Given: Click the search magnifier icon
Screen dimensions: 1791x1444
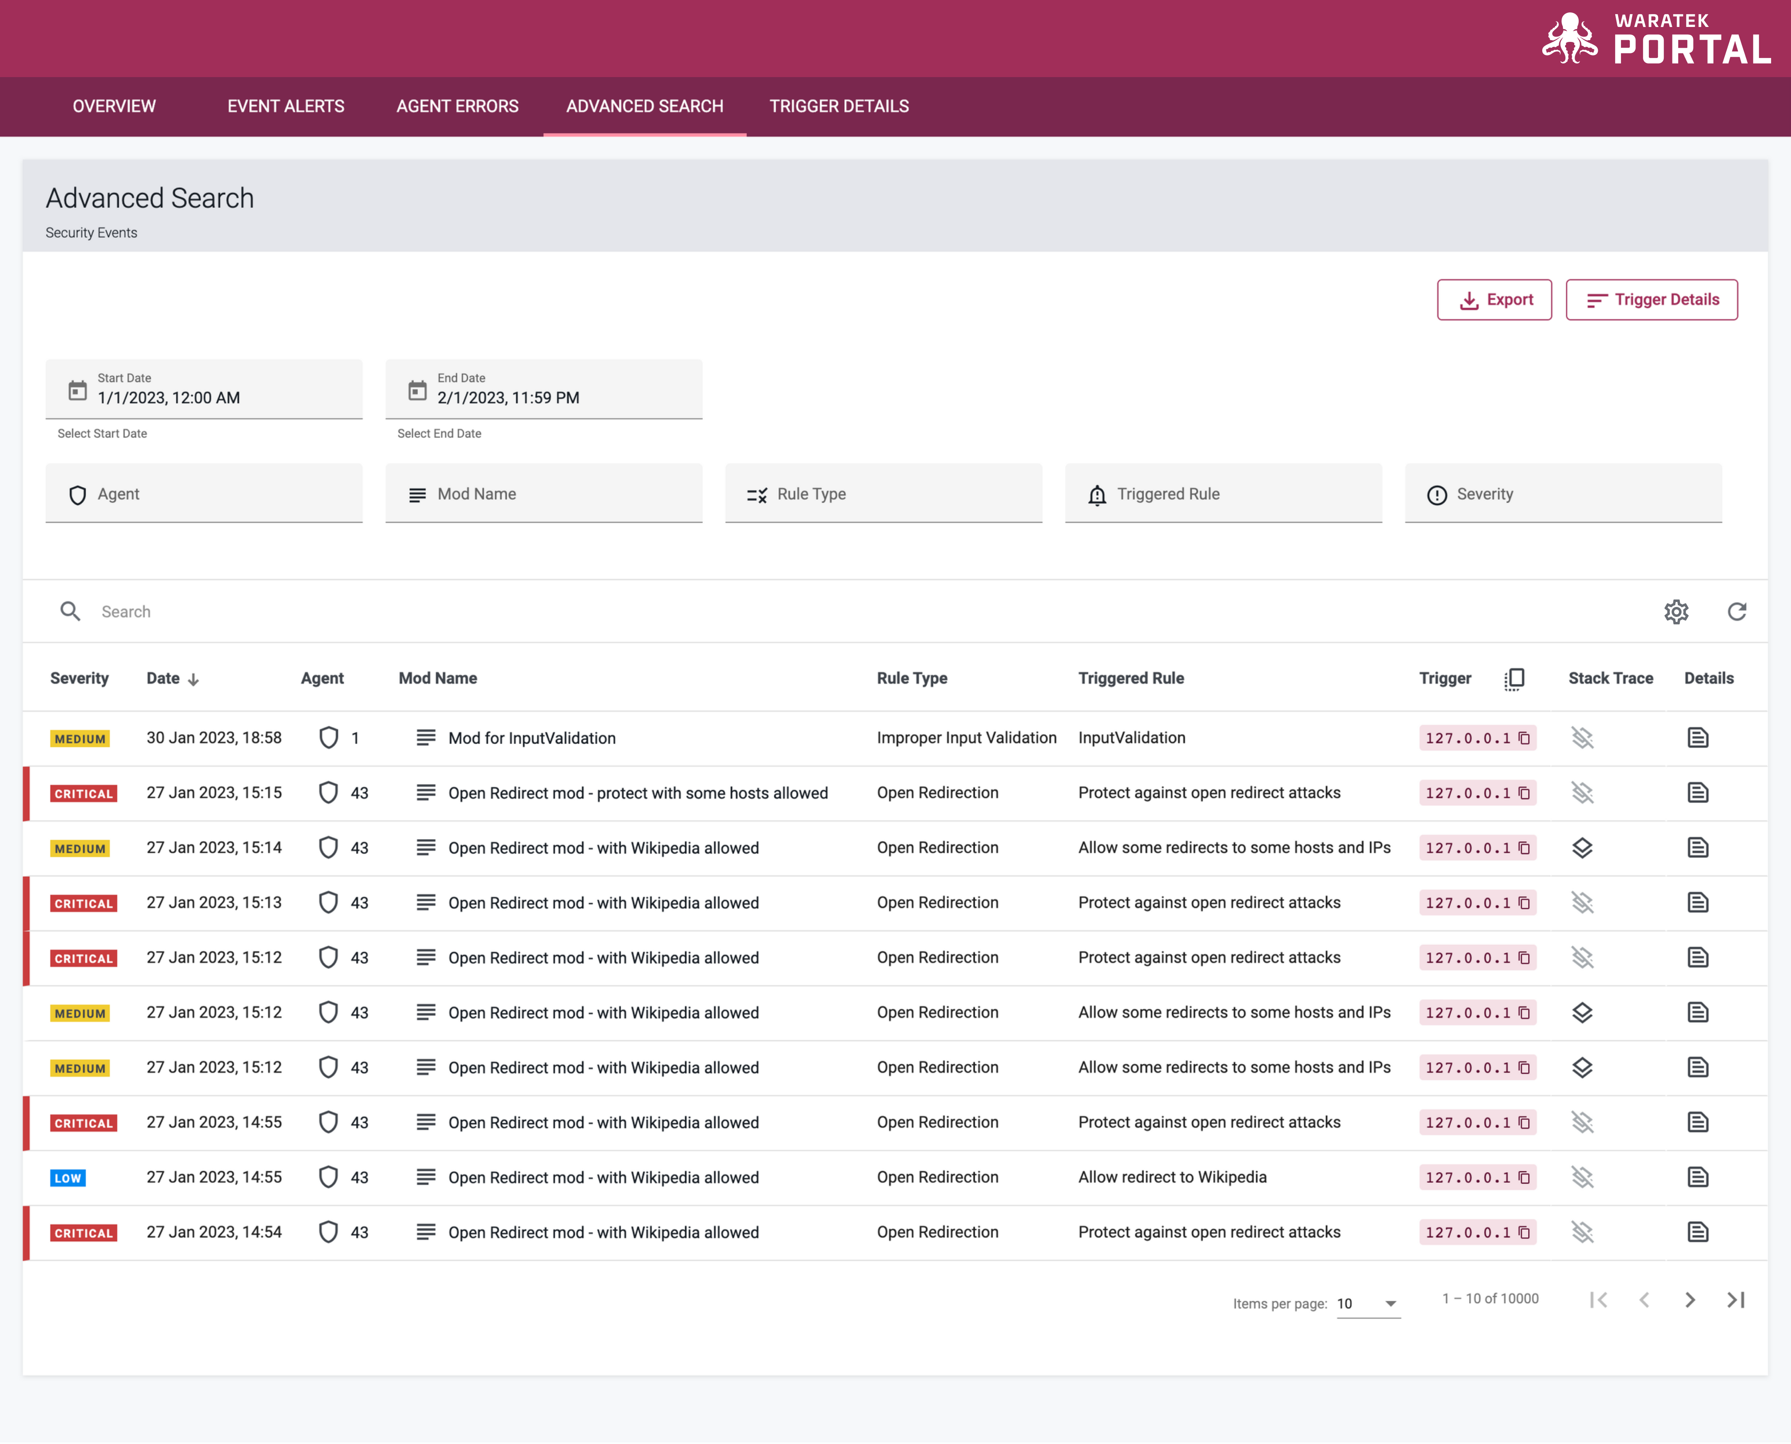Looking at the screenshot, I should click(x=71, y=612).
